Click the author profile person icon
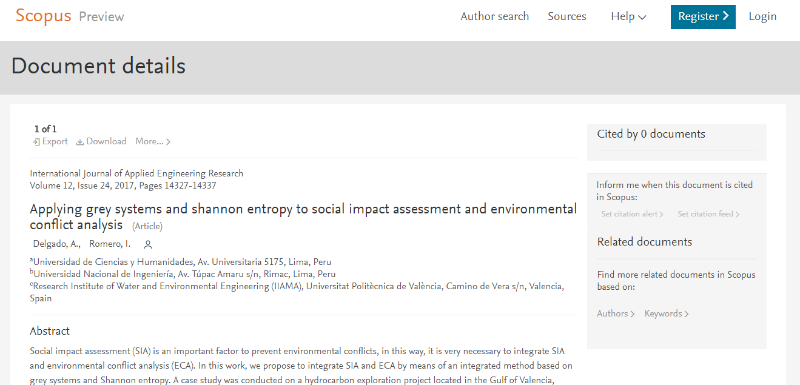The width and height of the screenshot is (800, 385). pyautogui.click(x=148, y=245)
